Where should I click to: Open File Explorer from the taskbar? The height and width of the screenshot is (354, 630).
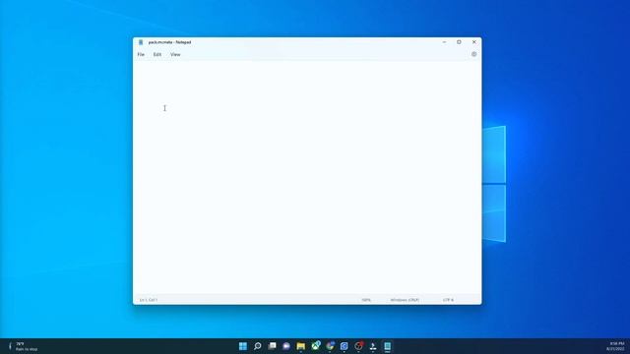pyautogui.click(x=300, y=346)
